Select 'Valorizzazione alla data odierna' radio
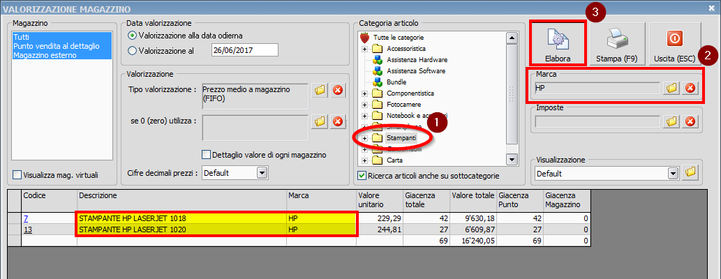Viewport: 721px width, 279px height. [x=133, y=36]
